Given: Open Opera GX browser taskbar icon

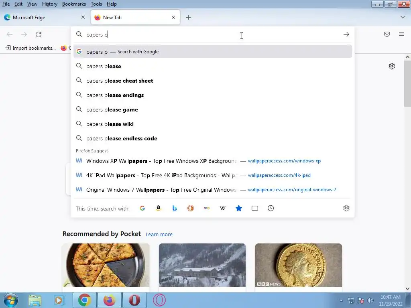Looking at the screenshot, I should (159, 300).
